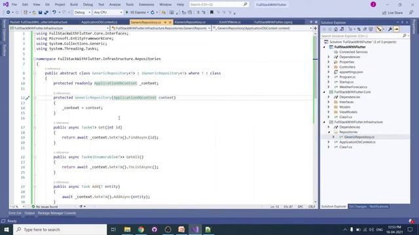Switch to the IGenericRepository.cs tab
419x235 pixels.
tap(191, 22)
